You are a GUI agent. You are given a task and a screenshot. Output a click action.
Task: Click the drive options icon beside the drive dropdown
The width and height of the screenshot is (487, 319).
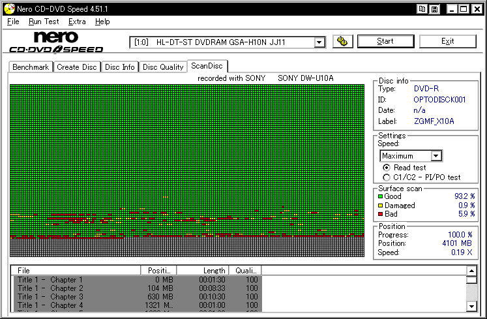pyautogui.click(x=342, y=42)
